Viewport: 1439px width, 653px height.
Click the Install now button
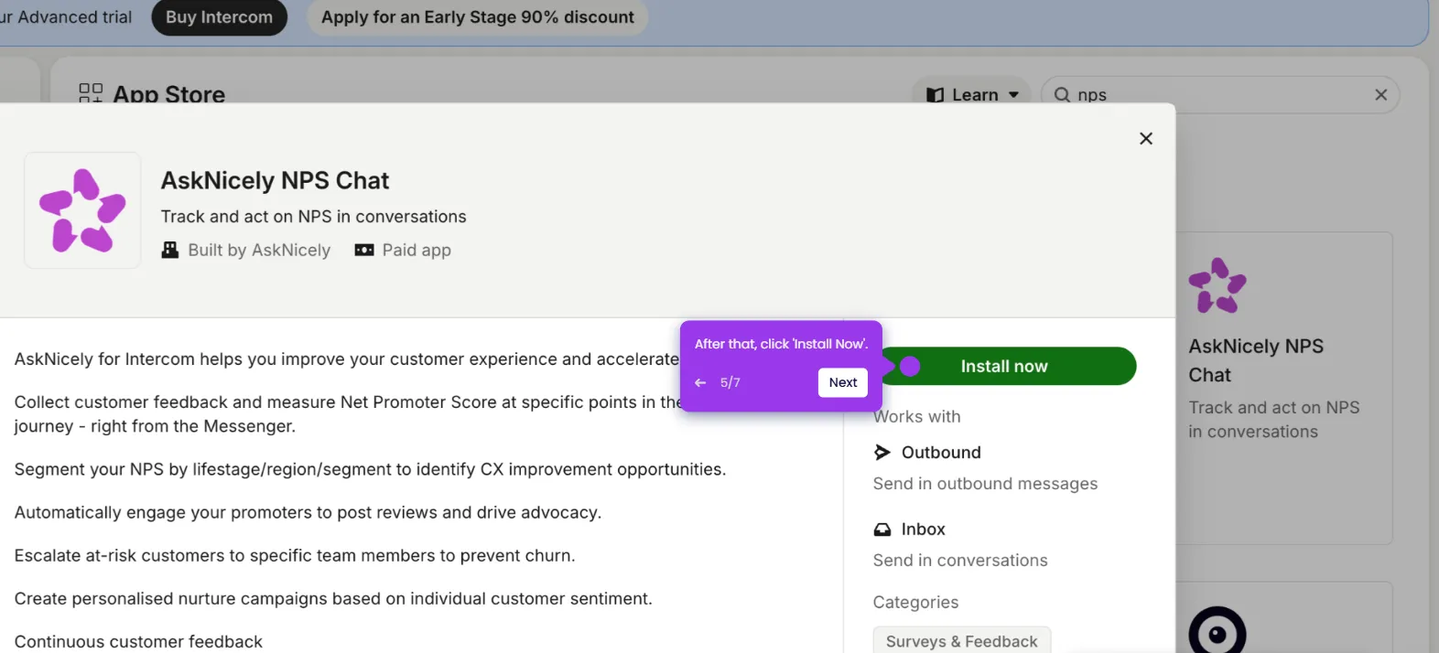[1008, 366]
